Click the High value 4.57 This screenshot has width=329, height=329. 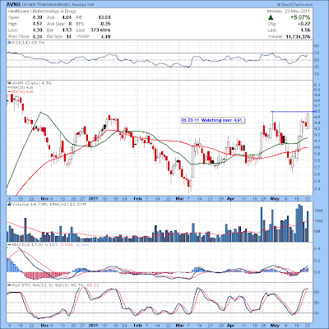click(x=37, y=24)
